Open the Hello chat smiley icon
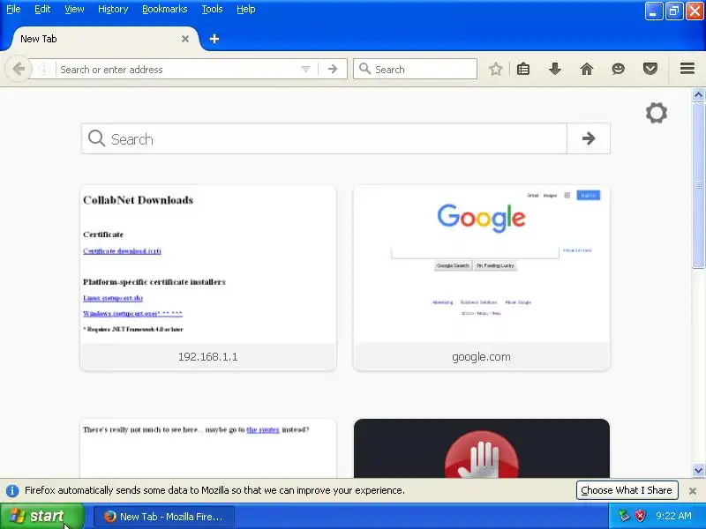The width and height of the screenshot is (706, 529). (619, 70)
